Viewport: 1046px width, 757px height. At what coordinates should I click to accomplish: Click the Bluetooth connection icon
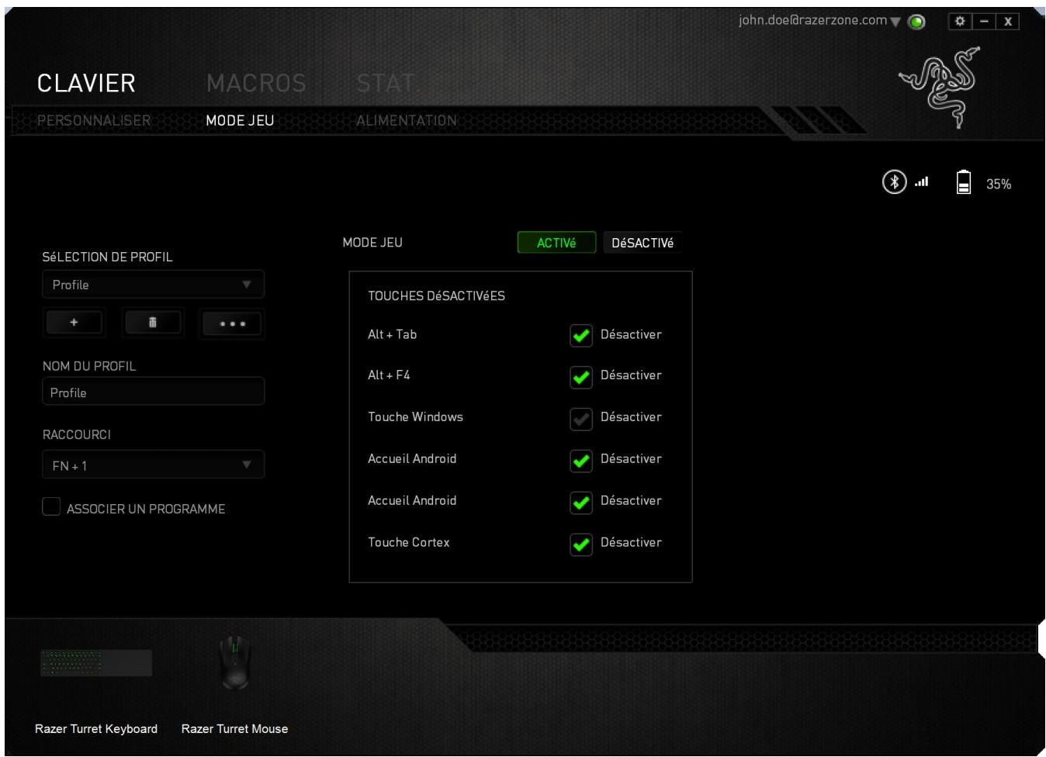[895, 183]
